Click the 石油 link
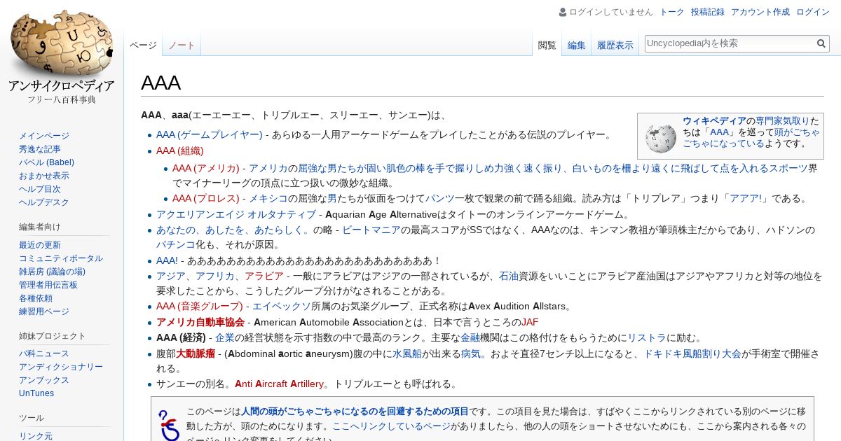The image size is (841, 441). [509, 276]
